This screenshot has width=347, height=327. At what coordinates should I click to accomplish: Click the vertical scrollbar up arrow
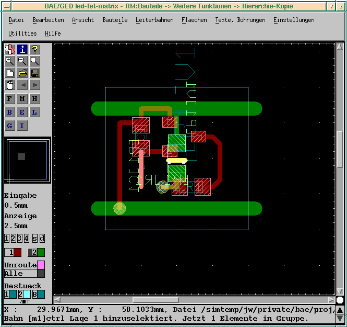pos(340,47)
